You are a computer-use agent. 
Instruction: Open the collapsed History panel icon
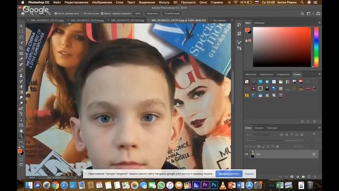[x=239, y=25]
